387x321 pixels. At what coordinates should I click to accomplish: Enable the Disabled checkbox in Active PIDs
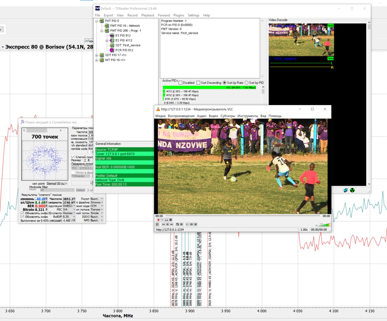(x=180, y=83)
